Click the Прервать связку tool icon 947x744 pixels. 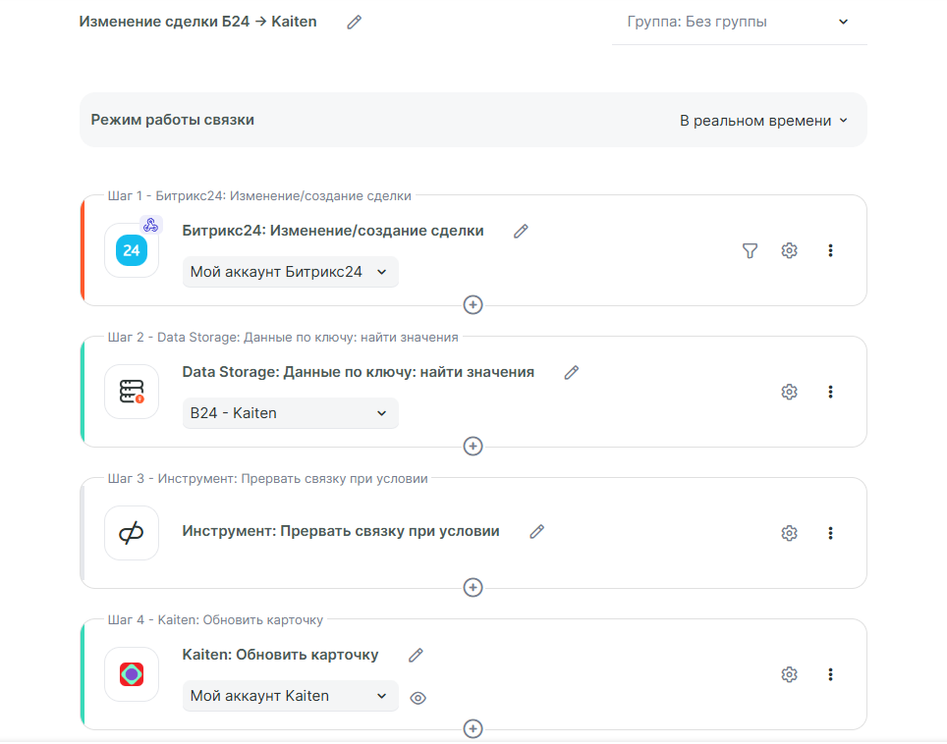tap(131, 533)
